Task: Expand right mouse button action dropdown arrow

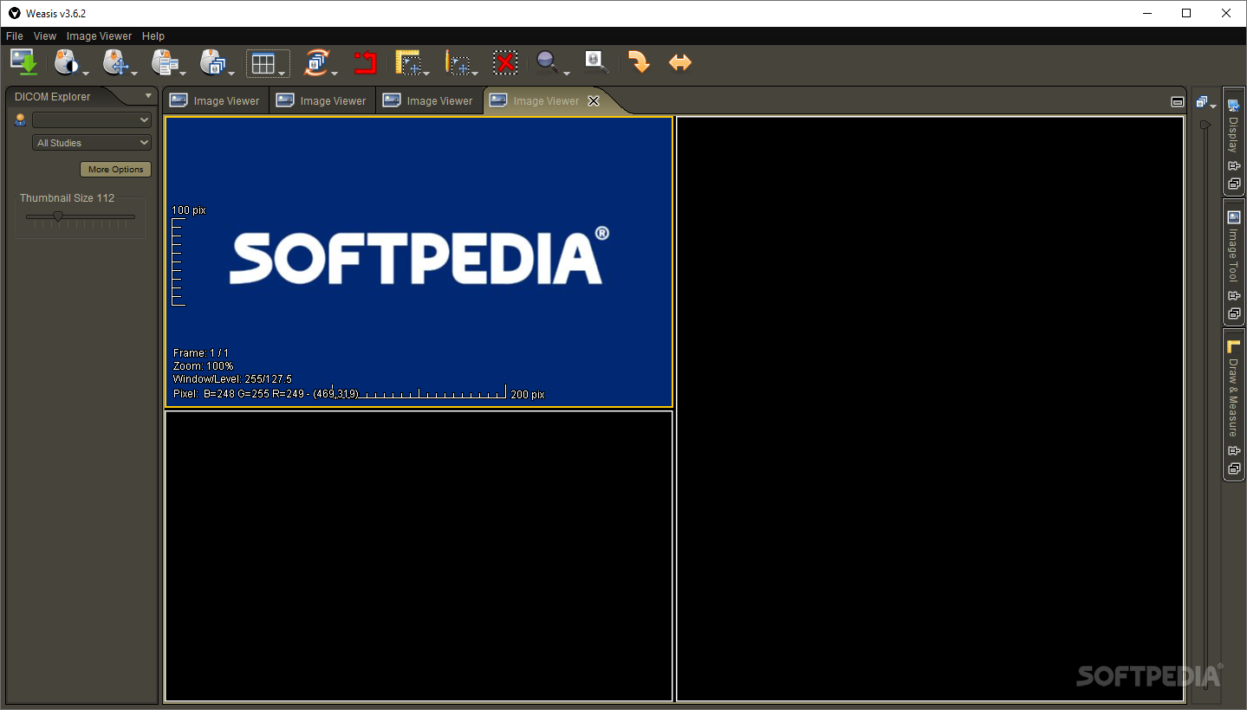Action: point(183,73)
